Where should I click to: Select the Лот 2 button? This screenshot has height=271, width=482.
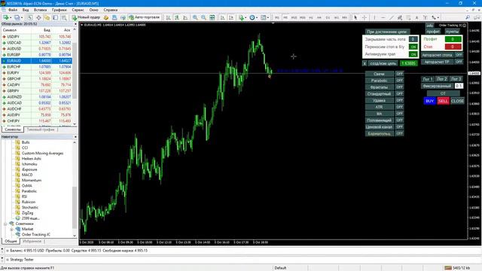(x=442, y=79)
